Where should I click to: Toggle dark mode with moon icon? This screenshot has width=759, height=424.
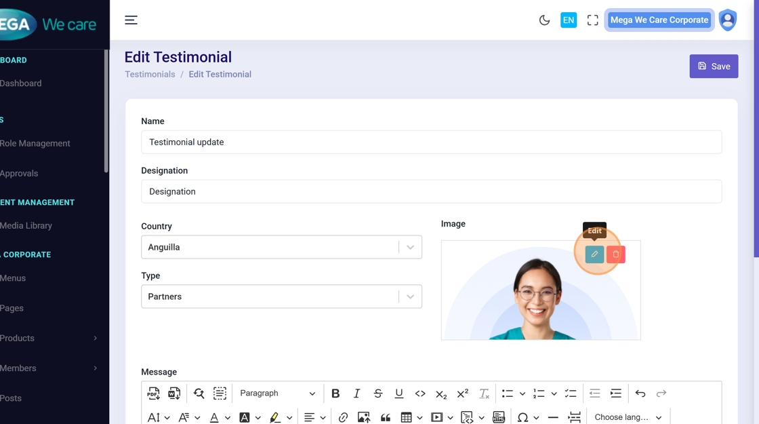pyautogui.click(x=544, y=20)
